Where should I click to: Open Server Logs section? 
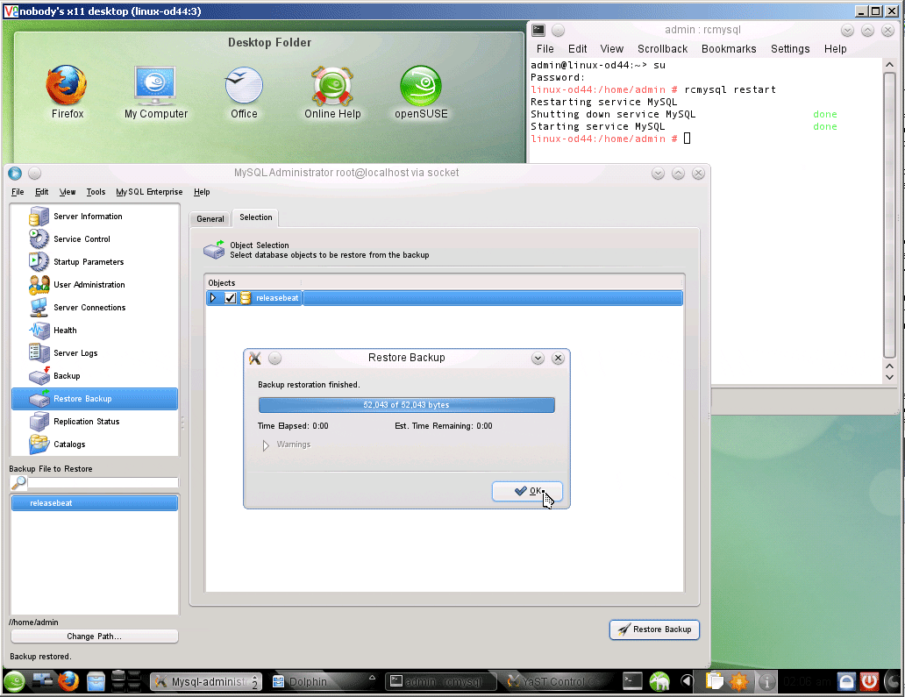[75, 353]
